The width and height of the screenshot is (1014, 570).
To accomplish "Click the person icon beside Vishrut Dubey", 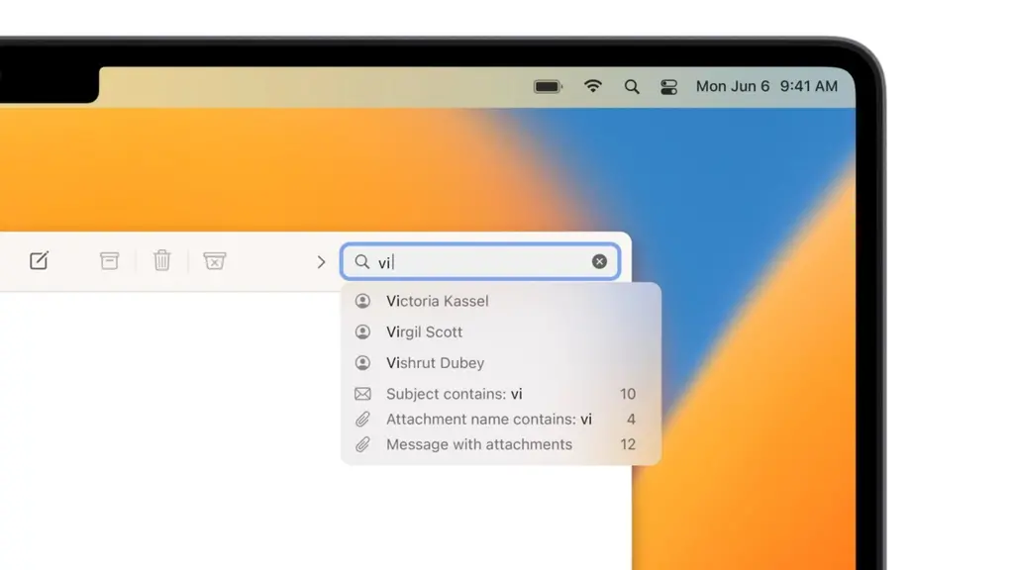I will 362,363.
